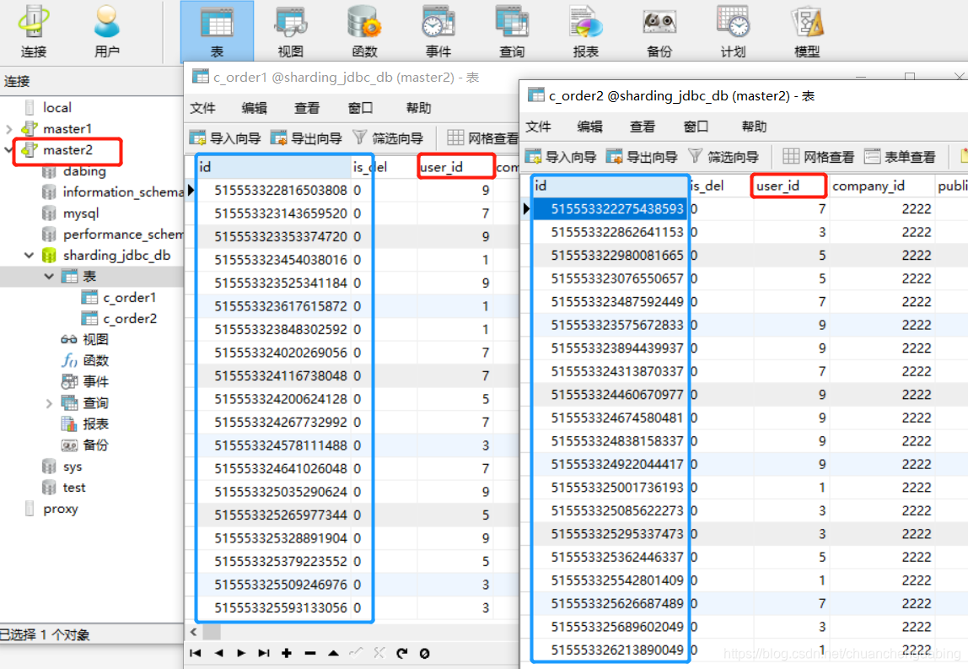Click horizontal scrollbar left arrow in c_order1
Viewport: 968px width, 669px height.
[x=193, y=632]
